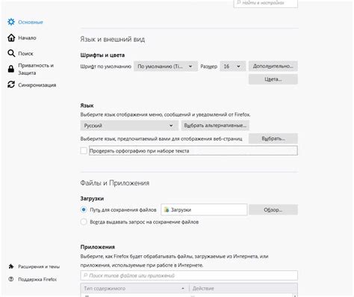Image resolution: width=354 pixels, height=297 pixels.
Task: Enable Проверять орфографию при наборе текста checkbox
Action: coord(84,150)
